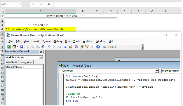Select column G header in Excel
The width and height of the screenshot is (183, 106).
pos(152,11)
